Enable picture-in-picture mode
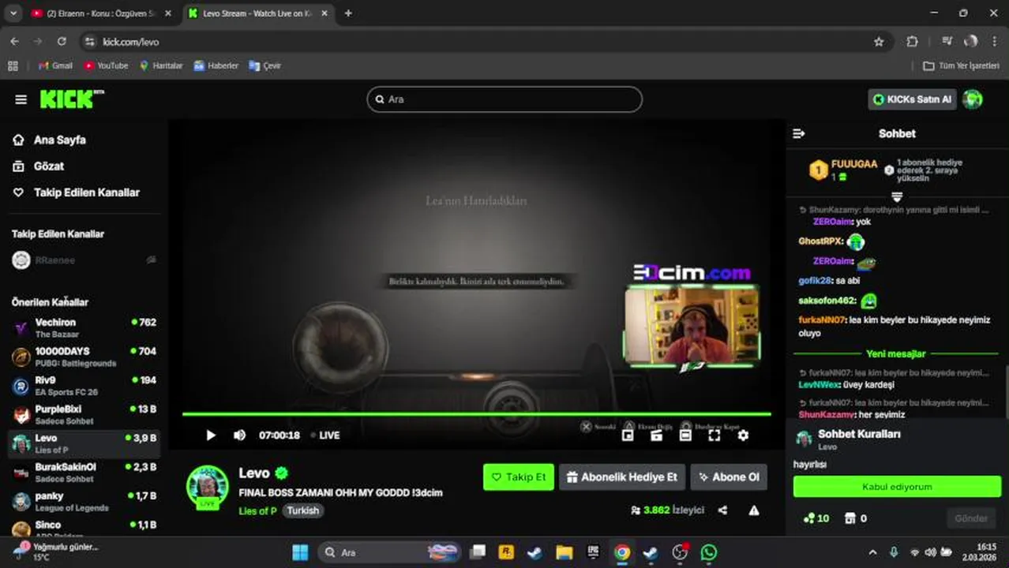This screenshot has height=568, width=1009. click(628, 435)
